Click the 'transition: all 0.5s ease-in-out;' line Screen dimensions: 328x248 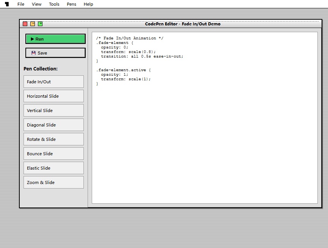coord(142,56)
